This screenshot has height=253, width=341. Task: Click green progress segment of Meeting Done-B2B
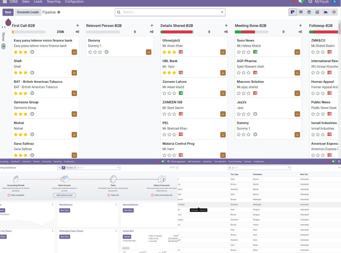(x=238, y=32)
